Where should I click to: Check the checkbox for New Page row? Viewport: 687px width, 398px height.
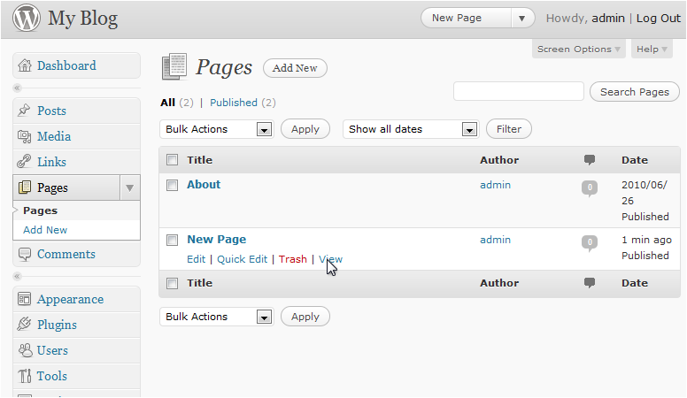point(172,240)
